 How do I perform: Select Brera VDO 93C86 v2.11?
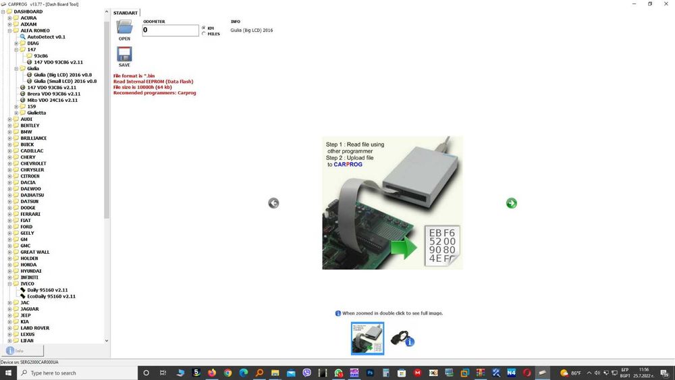[x=53, y=94]
